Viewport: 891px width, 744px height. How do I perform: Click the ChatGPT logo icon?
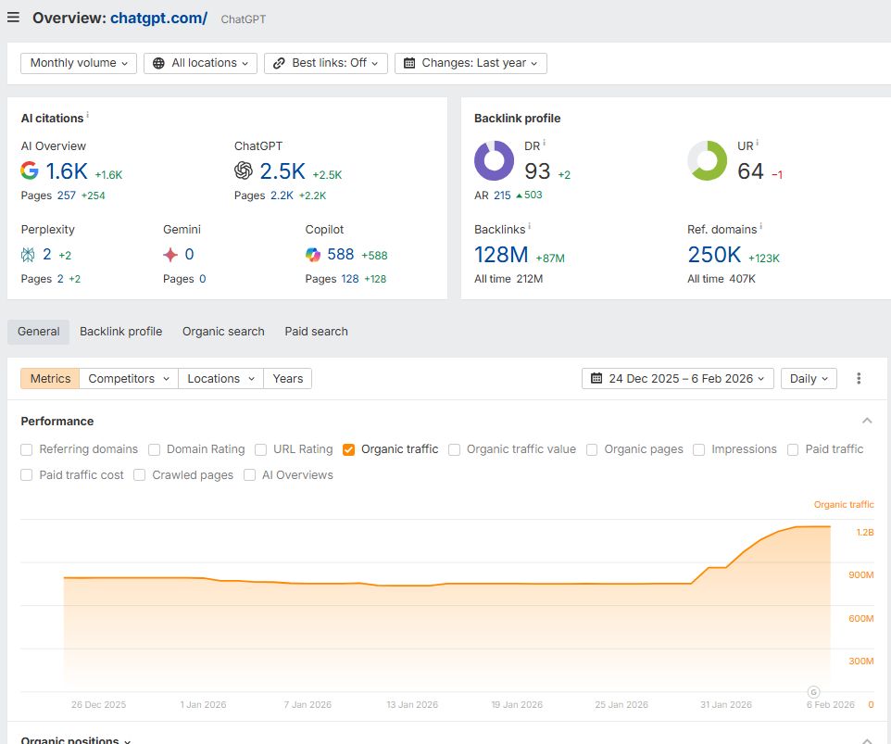click(x=244, y=170)
